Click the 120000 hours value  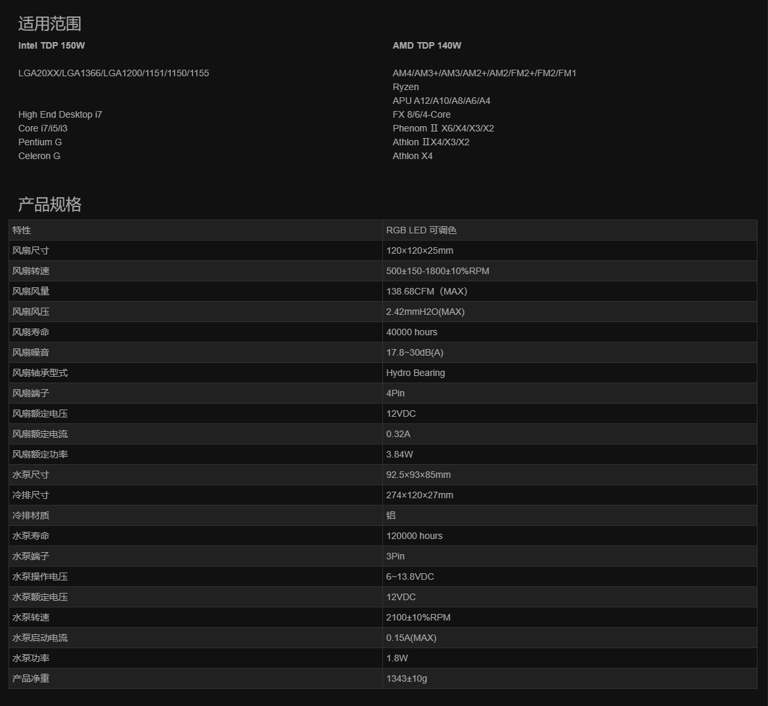point(415,536)
